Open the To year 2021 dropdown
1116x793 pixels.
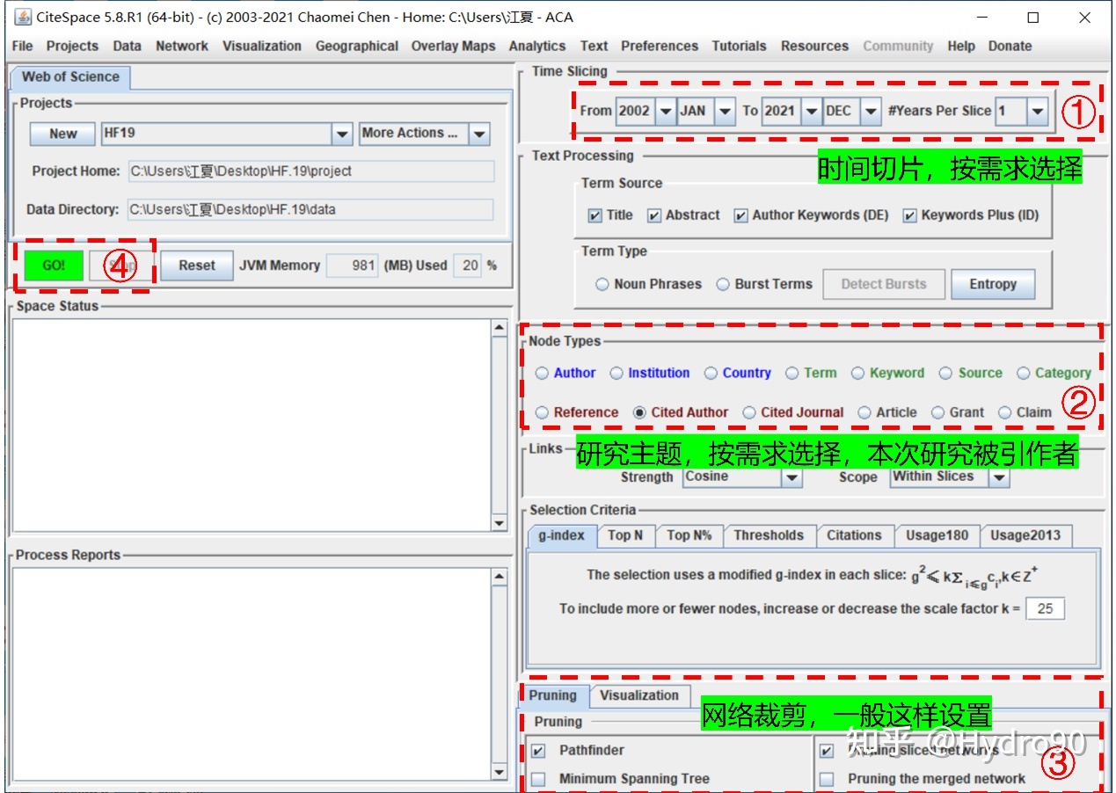click(x=811, y=111)
